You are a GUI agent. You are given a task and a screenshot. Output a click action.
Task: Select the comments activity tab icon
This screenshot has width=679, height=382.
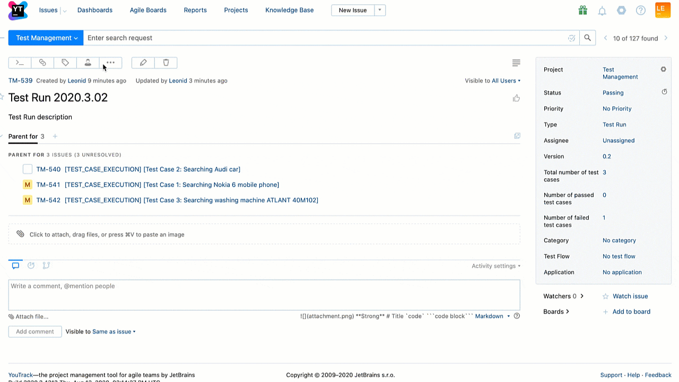(x=15, y=265)
